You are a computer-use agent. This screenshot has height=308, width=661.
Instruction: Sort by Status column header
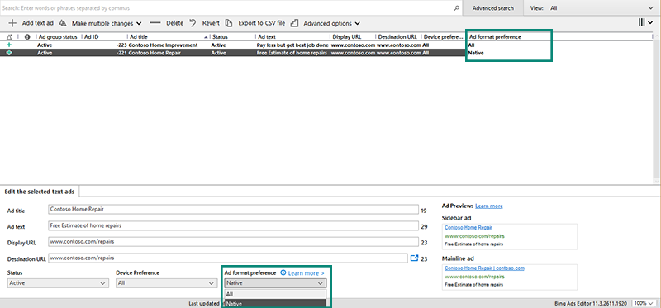point(220,37)
